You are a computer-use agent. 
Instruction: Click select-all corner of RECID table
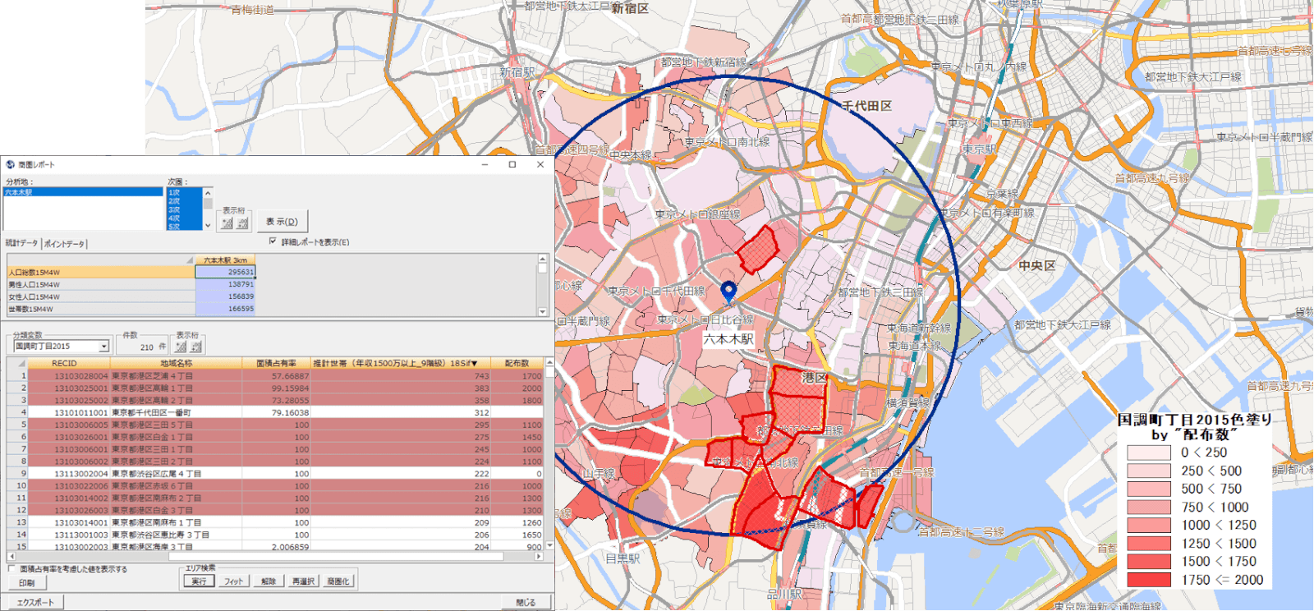(x=22, y=363)
